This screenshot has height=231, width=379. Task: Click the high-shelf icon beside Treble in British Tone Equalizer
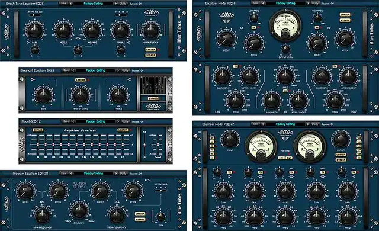(x=128, y=43)
